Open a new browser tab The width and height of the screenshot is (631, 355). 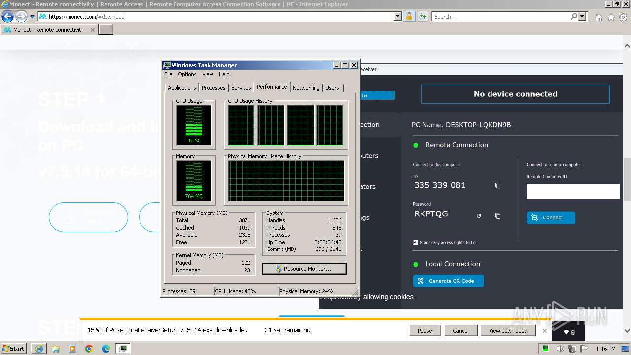106,29
